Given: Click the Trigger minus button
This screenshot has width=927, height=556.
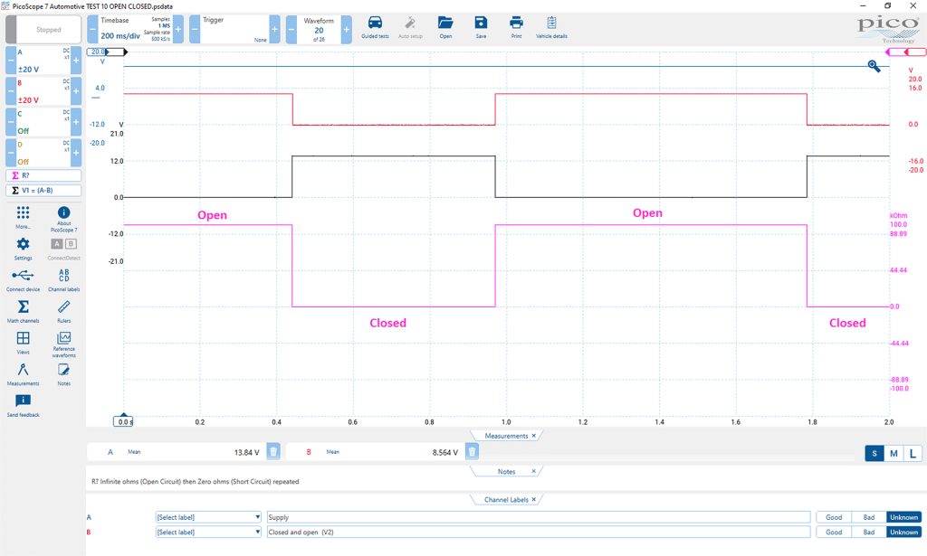Looking at the screenshot, I should pos(195,30).
